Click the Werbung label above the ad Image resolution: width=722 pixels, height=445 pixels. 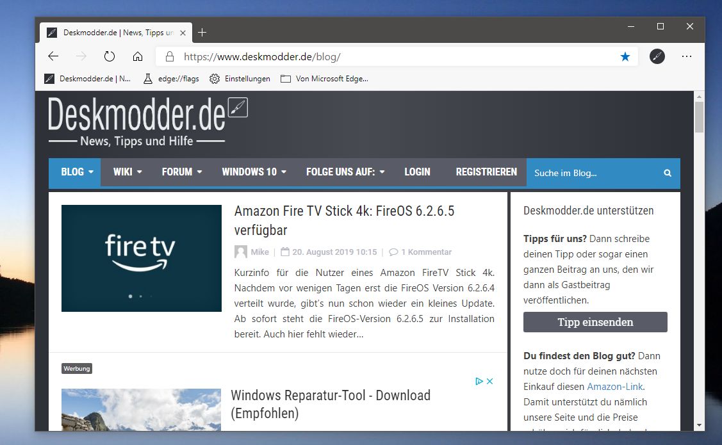(77, 369)
